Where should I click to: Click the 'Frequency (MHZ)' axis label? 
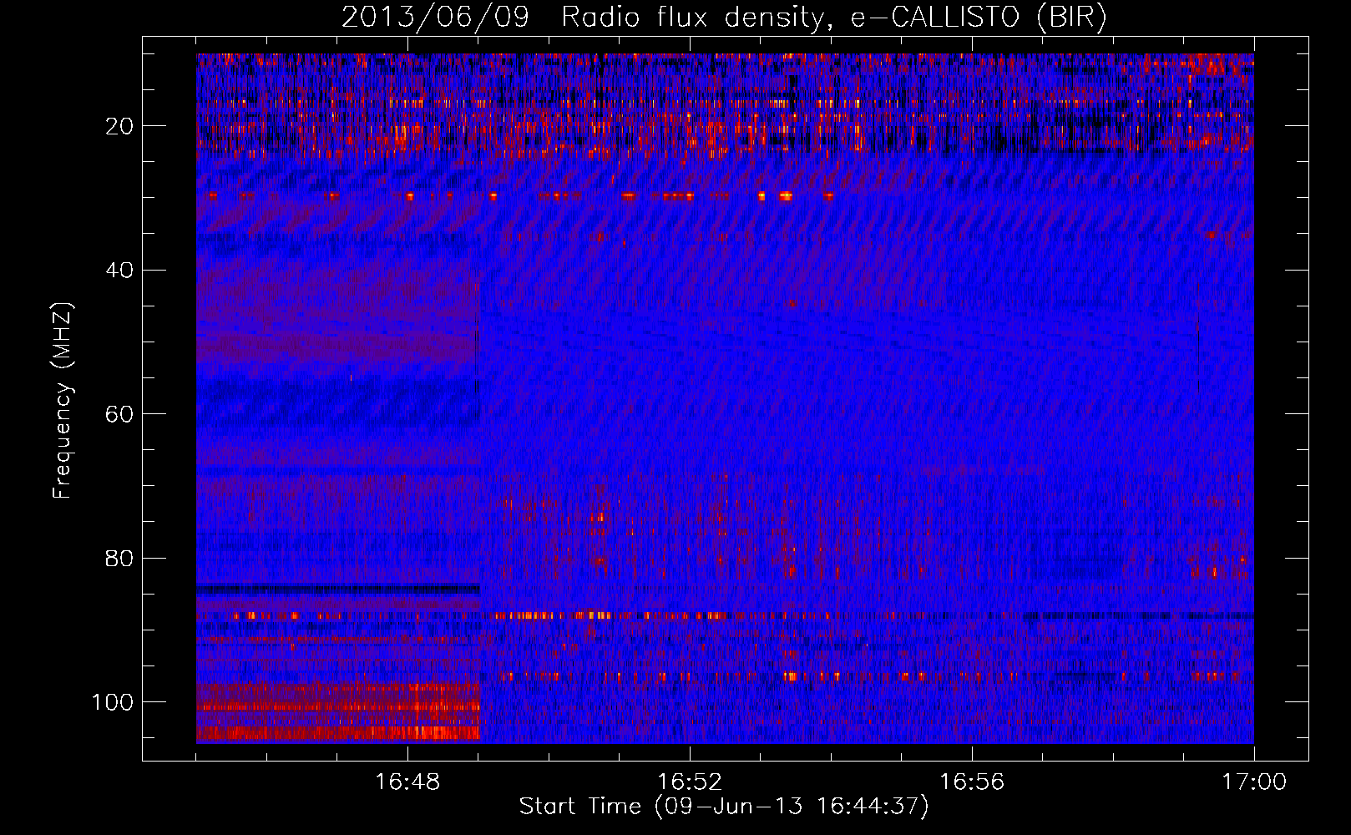click(63, 401)
